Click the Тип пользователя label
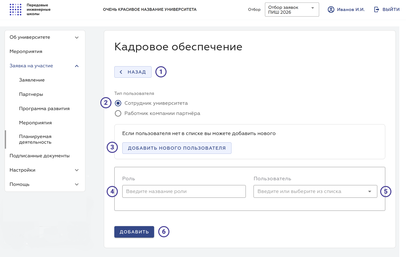 pyautogui.click(x=134, y=94)
